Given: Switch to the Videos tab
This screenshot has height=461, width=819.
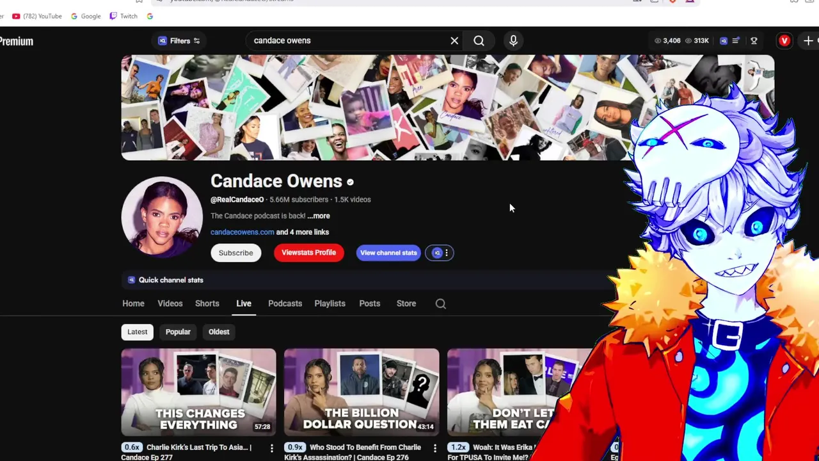Looking at the screenshot, I should pyautogui.click(x=170, y=303).
